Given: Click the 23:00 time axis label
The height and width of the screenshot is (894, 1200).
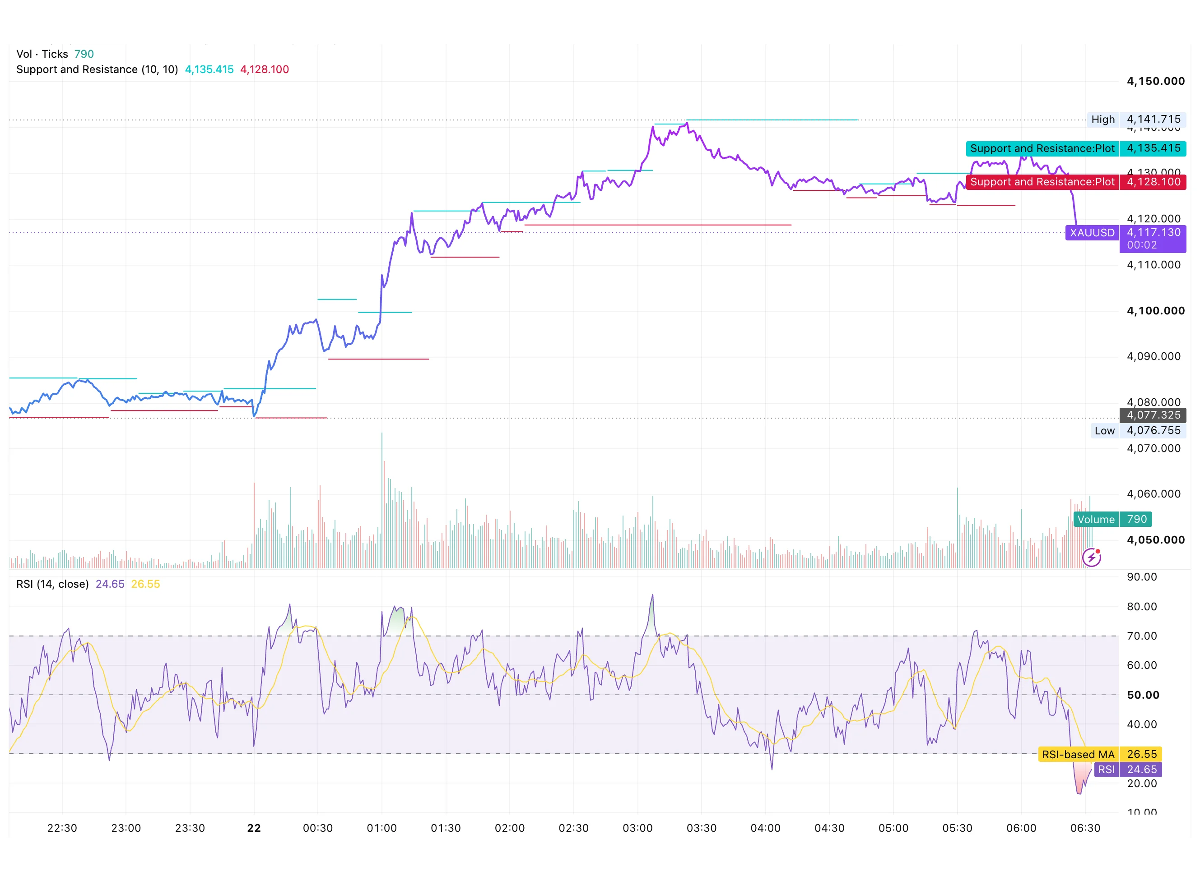Looking at the screenshot, I should click(126, 828).
